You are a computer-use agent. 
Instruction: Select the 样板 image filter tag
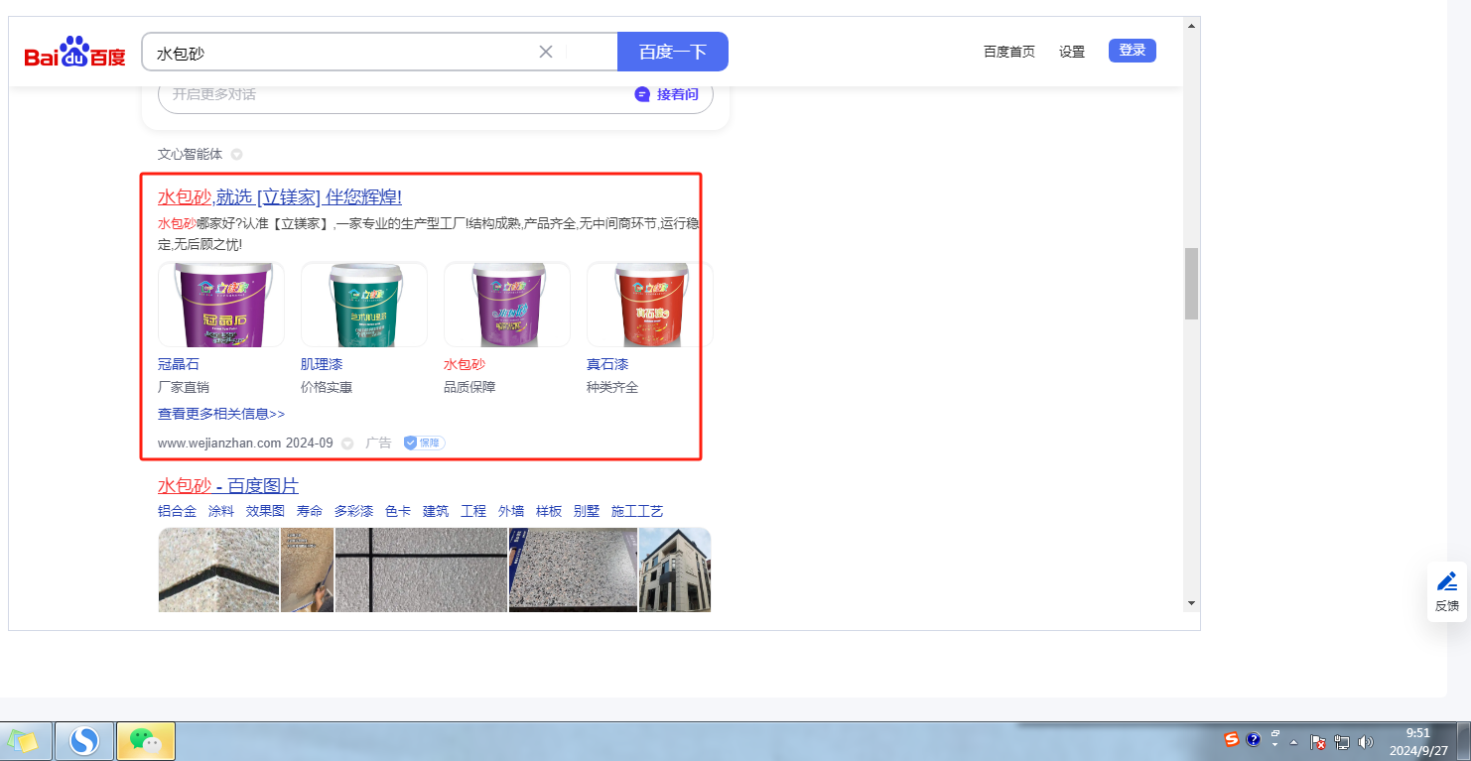(x=549, y=512)
